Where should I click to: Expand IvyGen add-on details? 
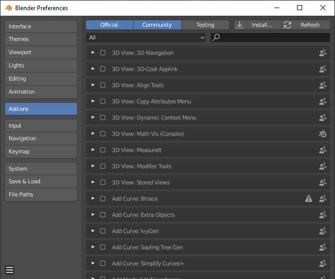point(93,231)
